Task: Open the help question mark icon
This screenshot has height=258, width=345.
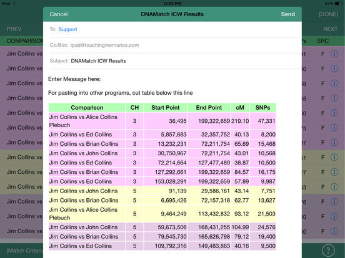Action: [328, 250]
